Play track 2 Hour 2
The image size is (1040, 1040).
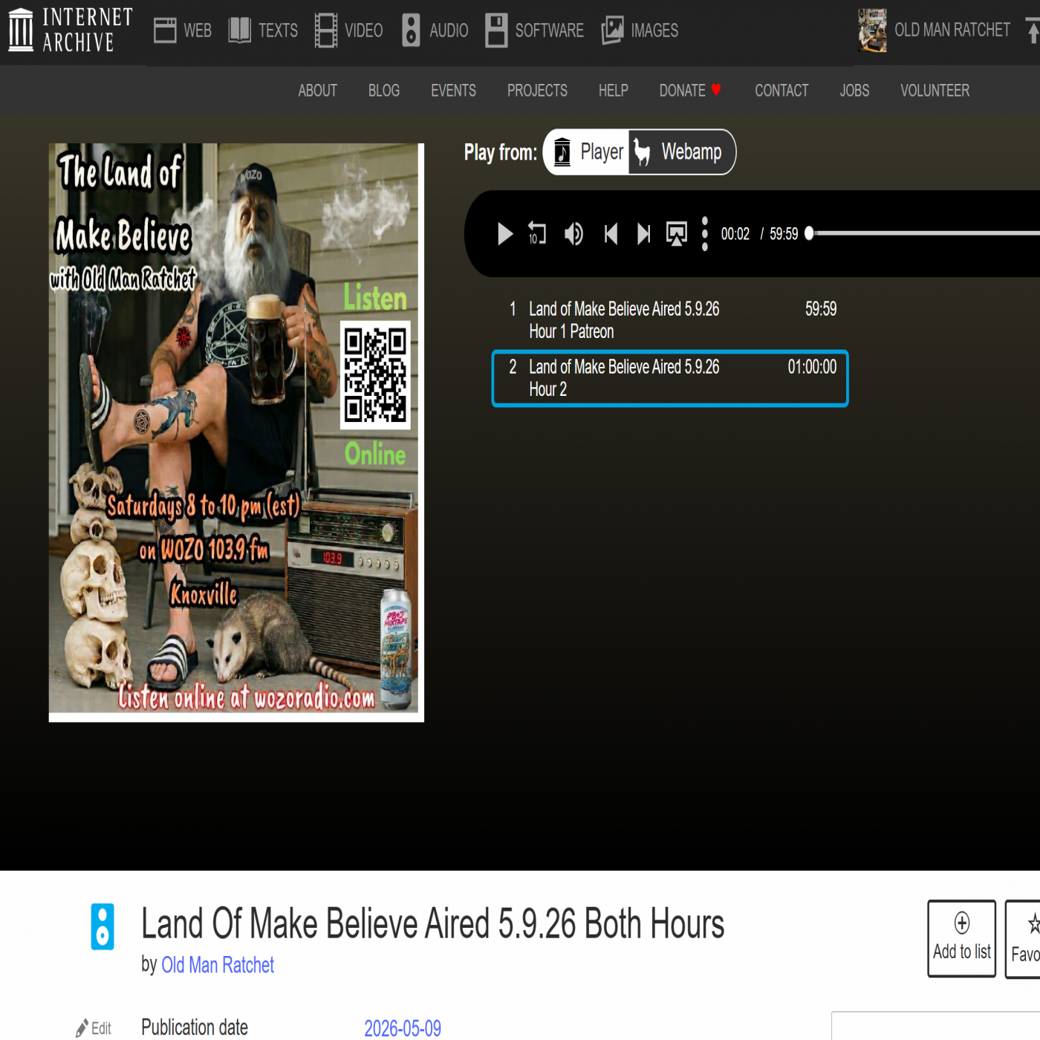670,378
